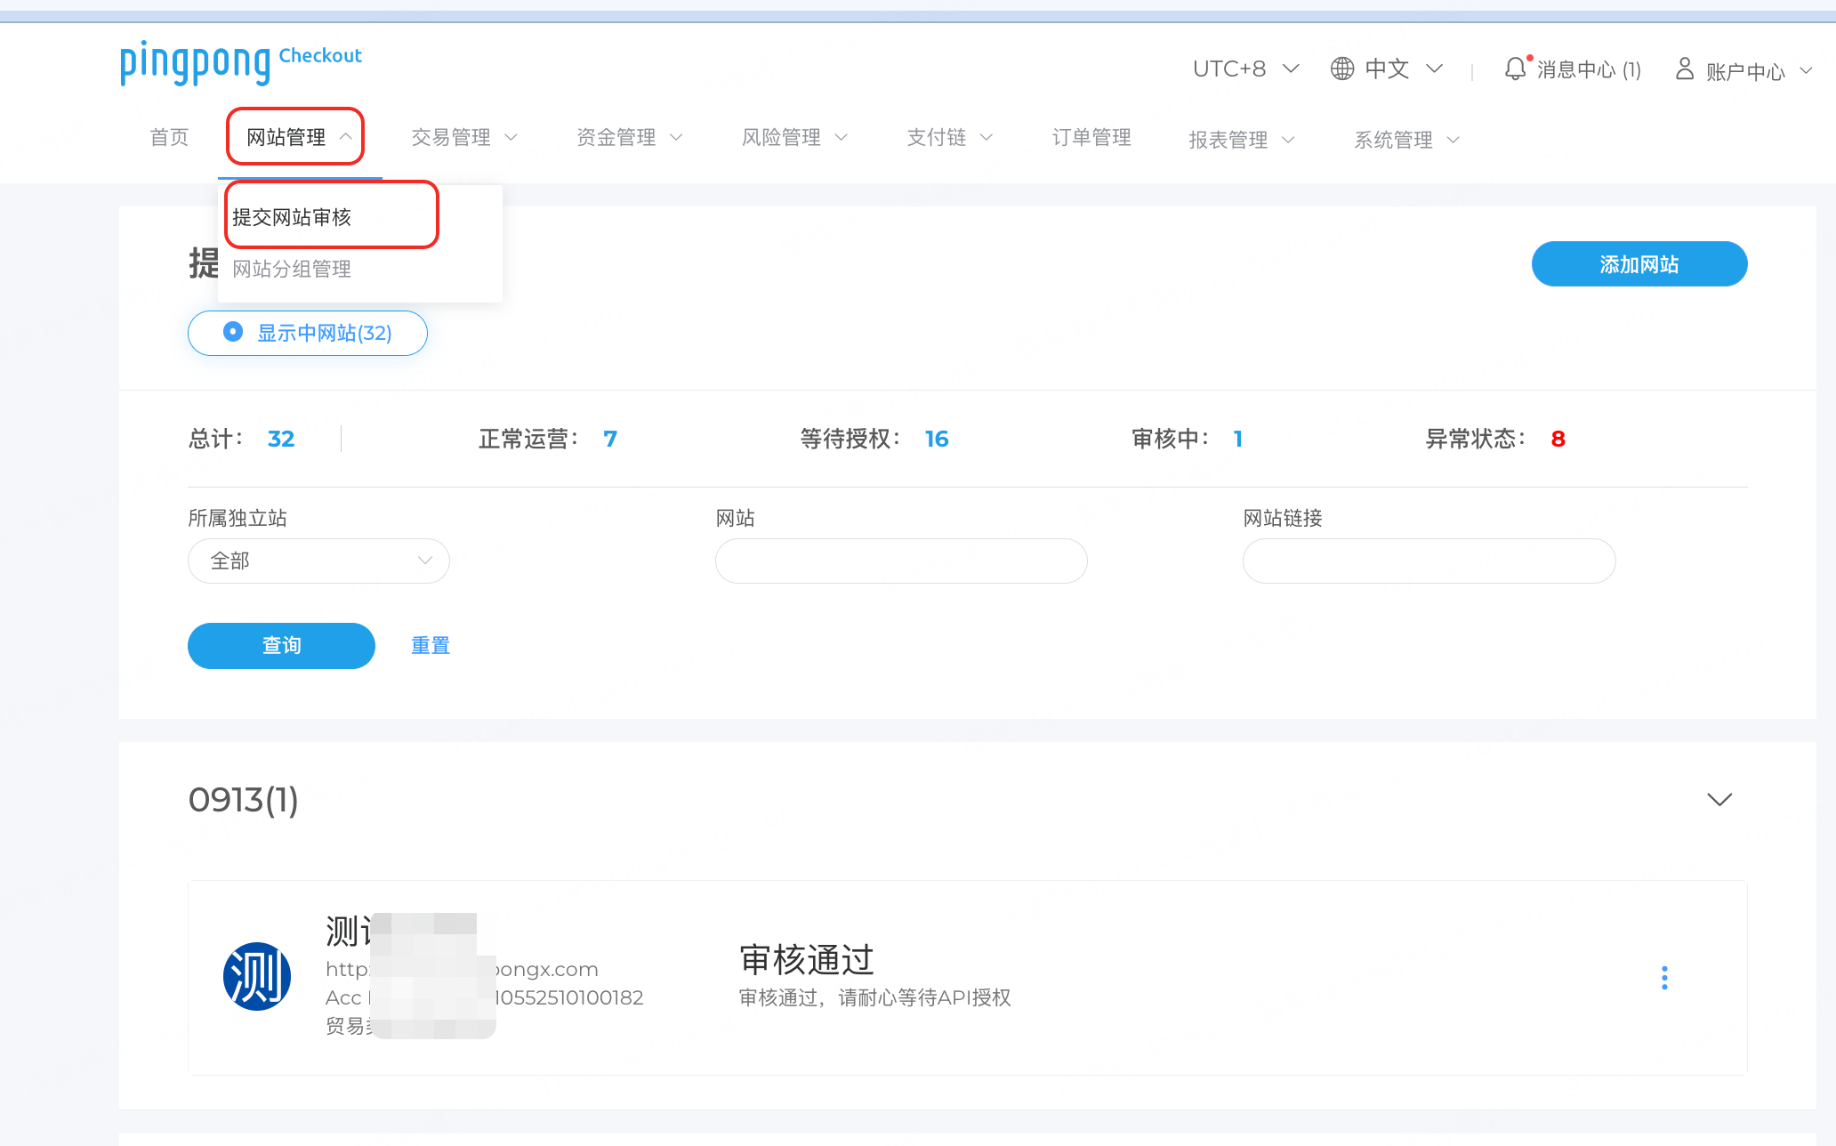The height and width of the screenshot is (1146, 1836).
Task: Focus the 网站链接 input field
Action: 1429,561
